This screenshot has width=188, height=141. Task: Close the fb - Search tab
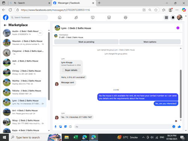click(x=49, y=3)
